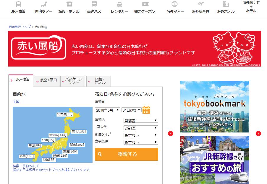
Task: Click the 高速バス bus icon
Action: (94, 4)
